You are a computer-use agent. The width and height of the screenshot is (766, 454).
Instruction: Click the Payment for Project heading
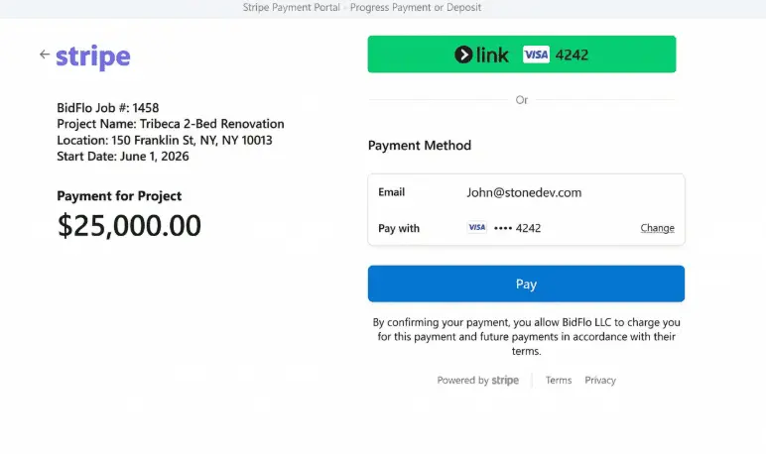point(119,195)
